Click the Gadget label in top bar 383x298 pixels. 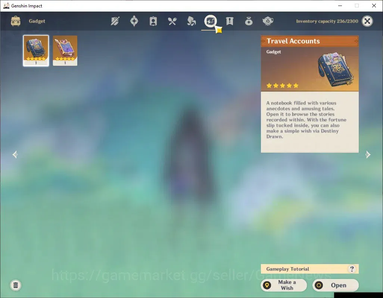tap(37, 21)
